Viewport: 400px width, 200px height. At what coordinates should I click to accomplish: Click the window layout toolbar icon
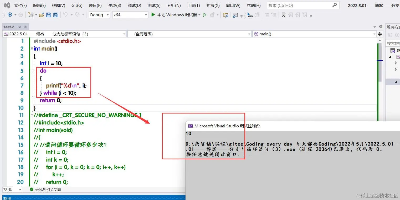[235, 15]
